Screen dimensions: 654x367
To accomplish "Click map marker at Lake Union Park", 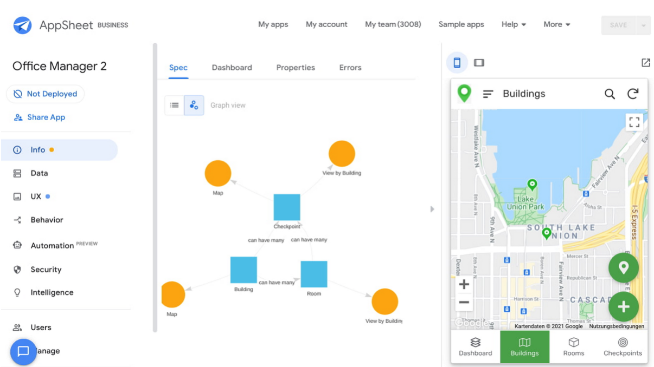I will (533, 186).
